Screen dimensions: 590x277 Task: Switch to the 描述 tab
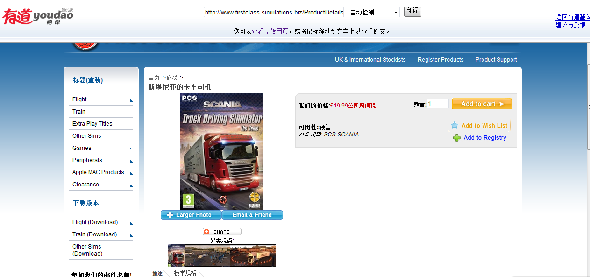pos(157,274)
